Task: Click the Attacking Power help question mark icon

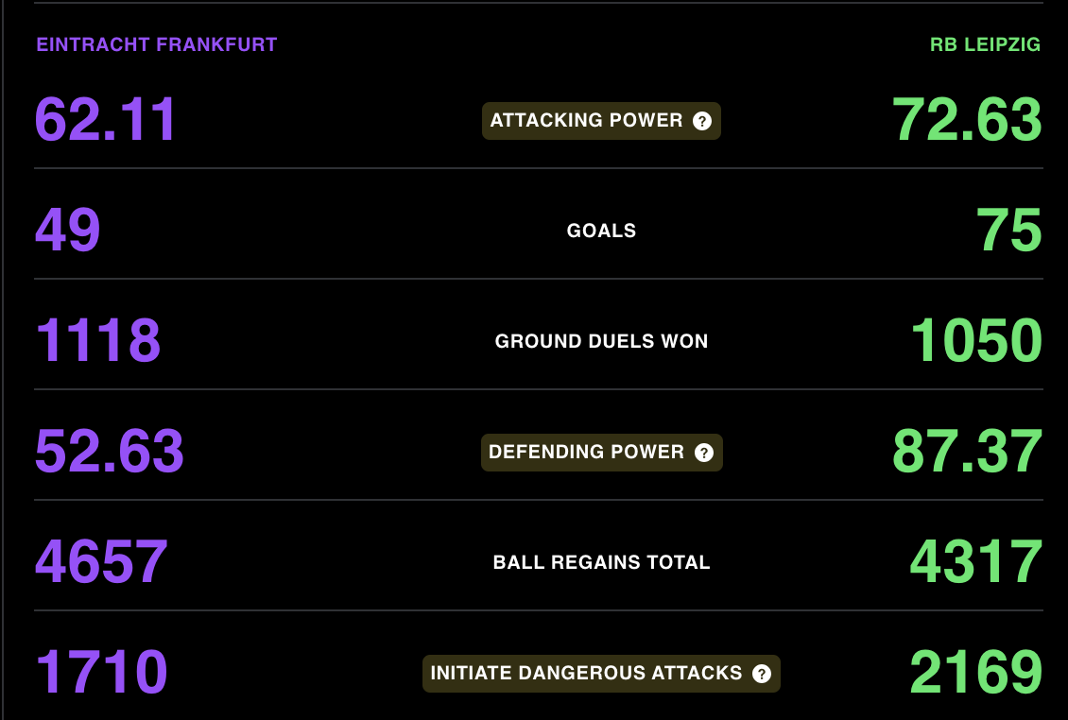Action: 701,121
